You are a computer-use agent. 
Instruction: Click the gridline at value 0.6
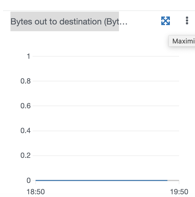(106, 106)
